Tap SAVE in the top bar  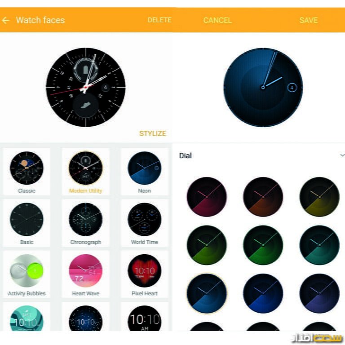(x=309, y=20)
